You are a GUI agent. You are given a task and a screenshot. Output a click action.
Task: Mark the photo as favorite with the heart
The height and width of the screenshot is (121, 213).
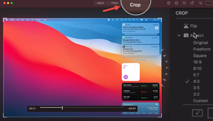184,3
